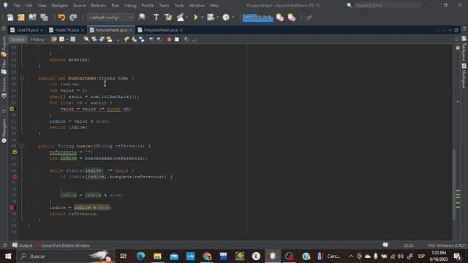Viewport: 468px width, 263px height.
Task: Click the notifications icon in status bar
Action: pyautogui.click(x=385, y=245)
